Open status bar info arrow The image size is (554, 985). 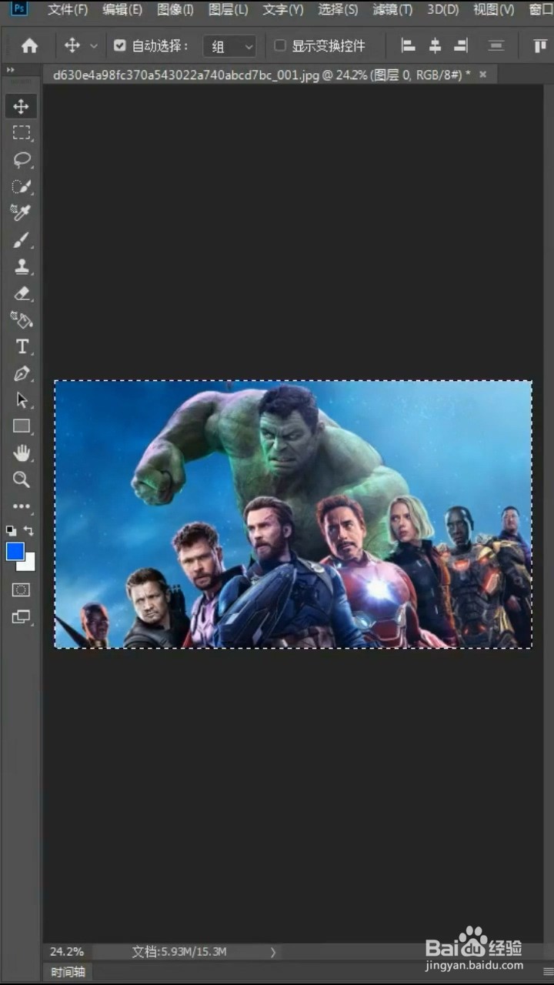pos(272,952)
